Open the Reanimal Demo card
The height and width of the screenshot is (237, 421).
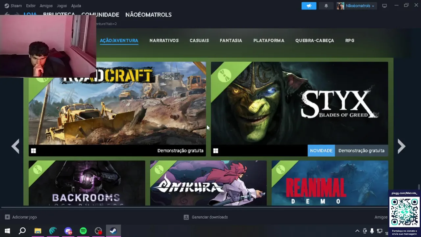(x=330, y=183)
